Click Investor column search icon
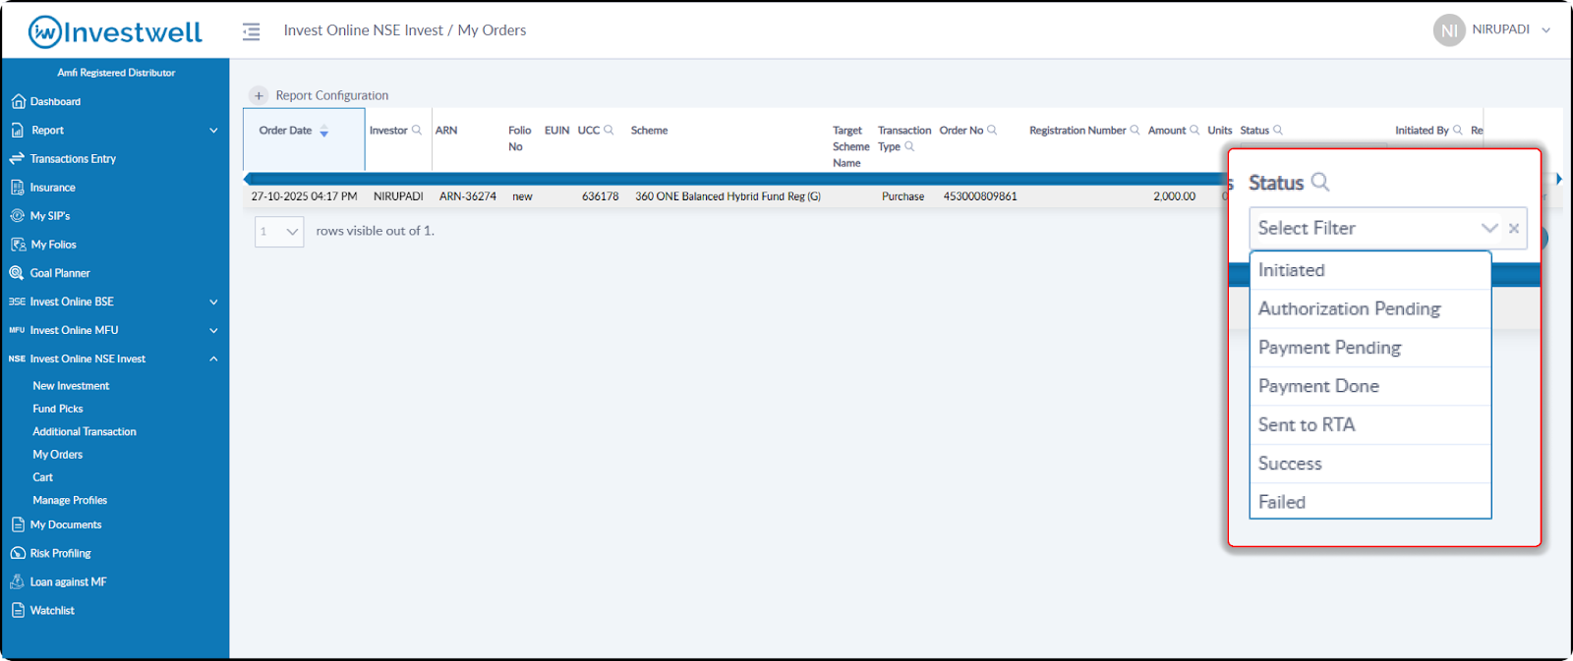 point(417,130)
